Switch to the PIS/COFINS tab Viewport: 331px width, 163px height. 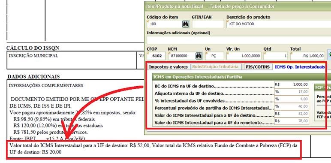(258, 67)
